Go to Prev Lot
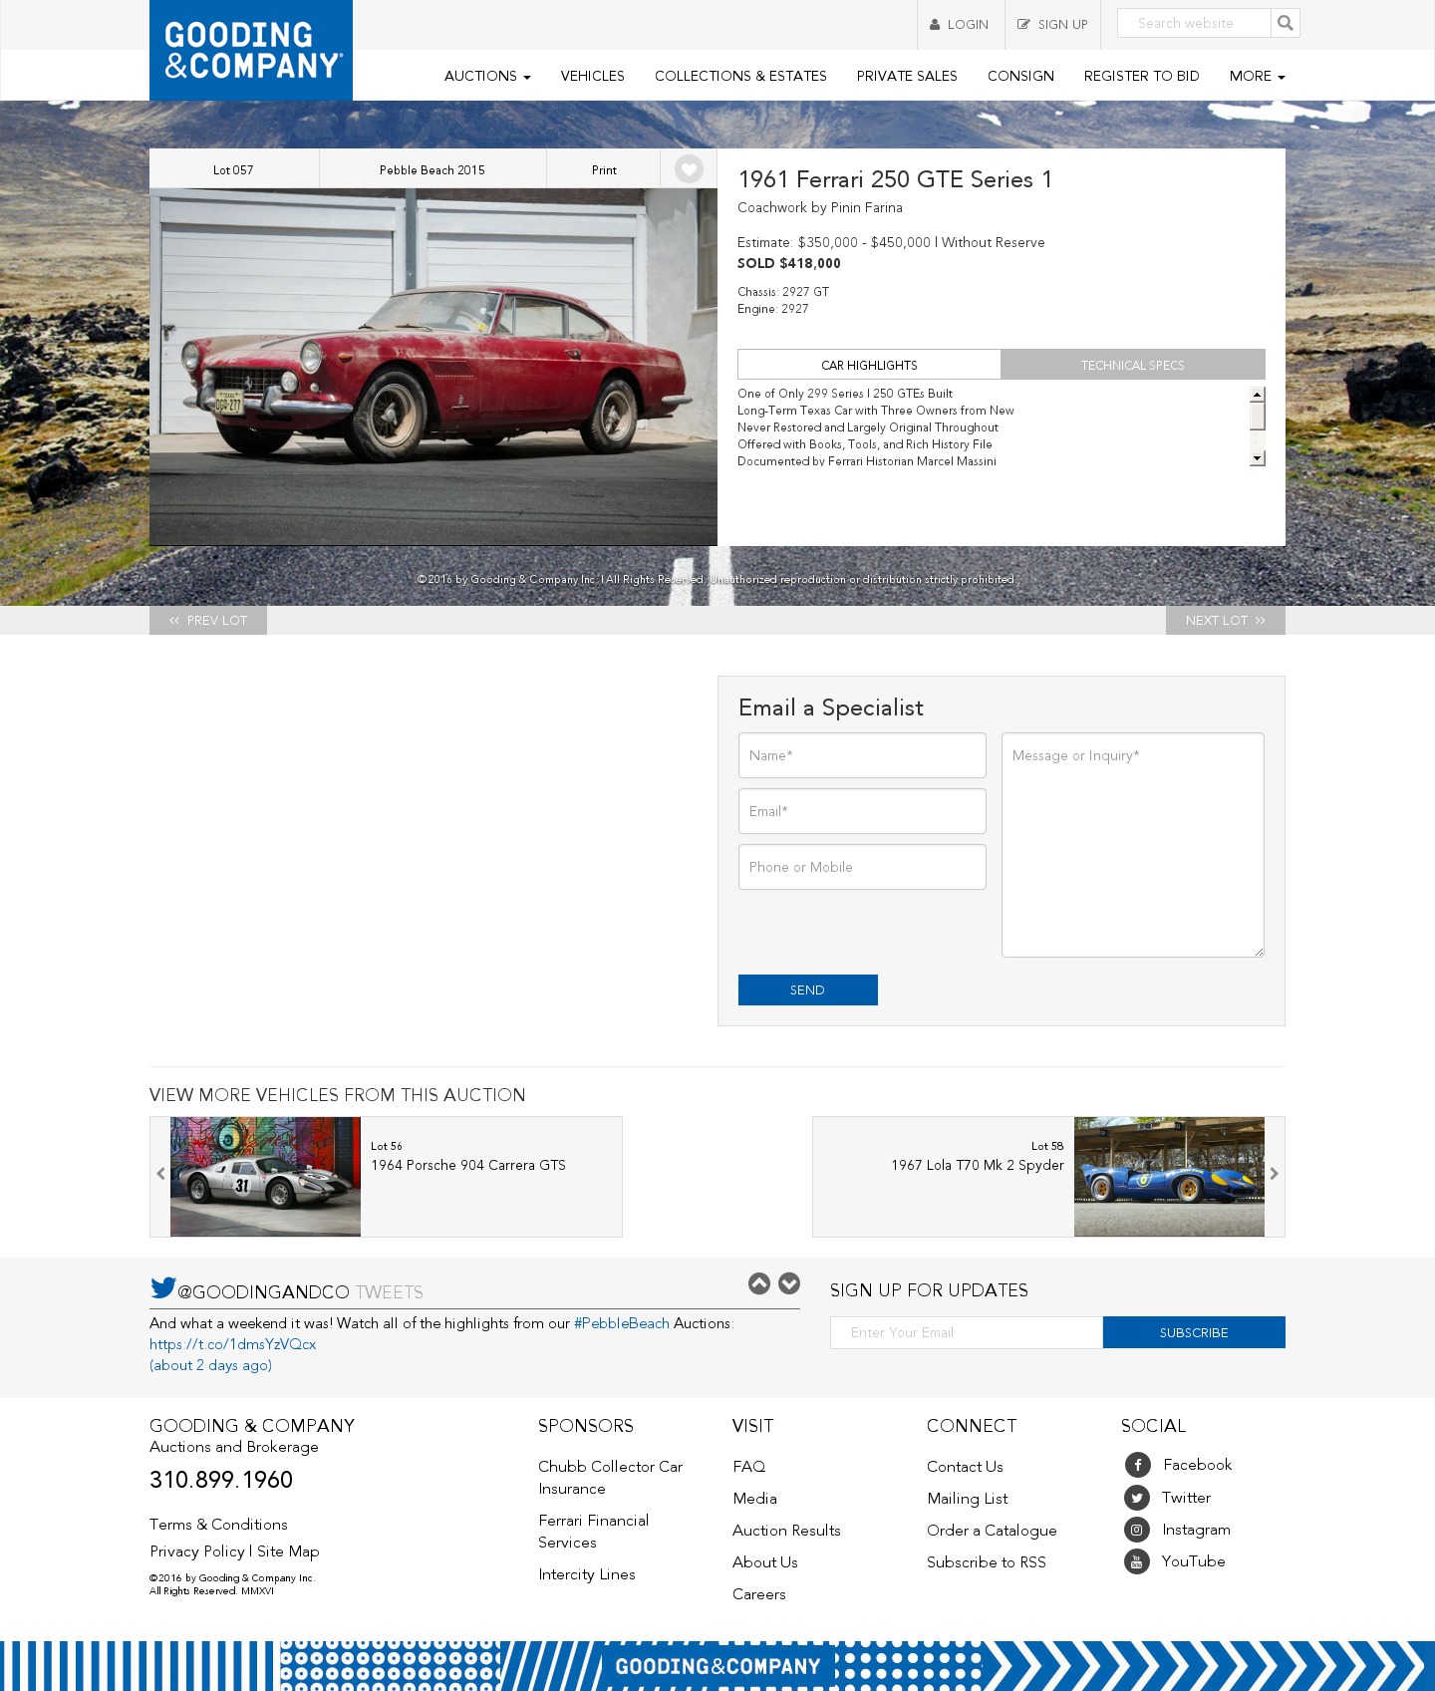This screenshot has width=1435, height=1691. 208,620
